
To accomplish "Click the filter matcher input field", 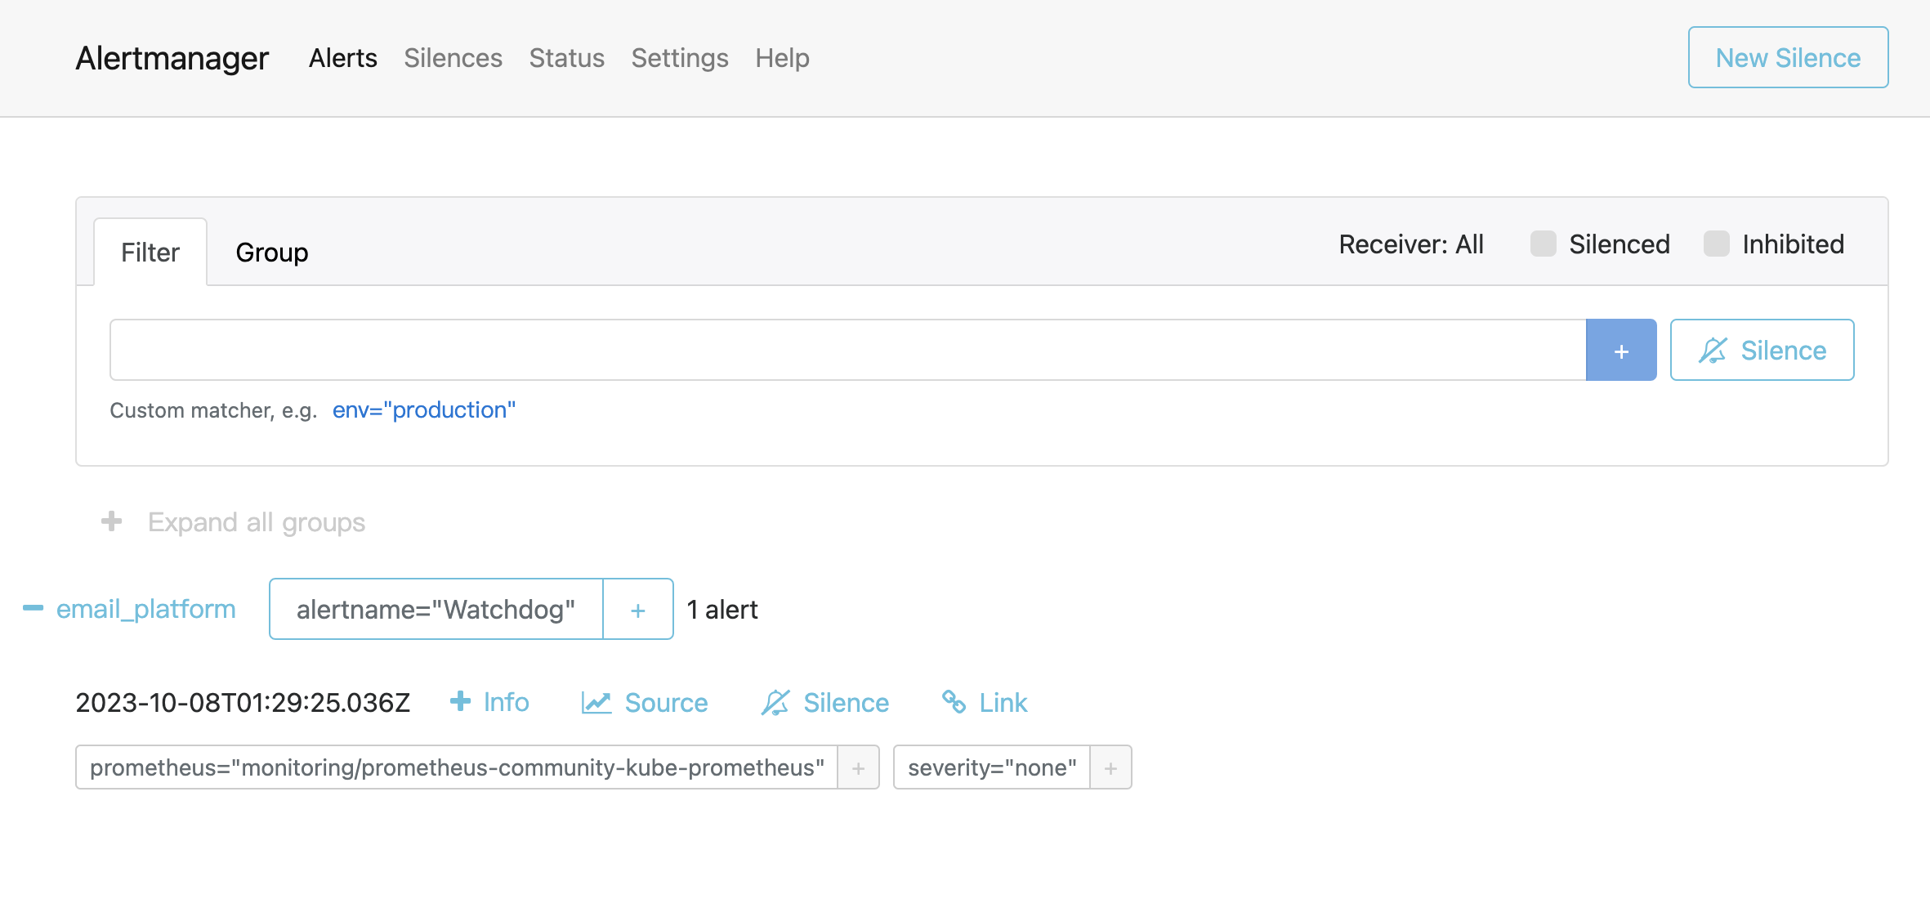I will [x=847, y=350].
